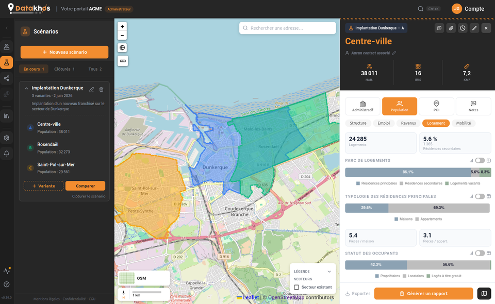Open the share sidebar icon
This screenshot has width=495, height=304.
(7, 78)
